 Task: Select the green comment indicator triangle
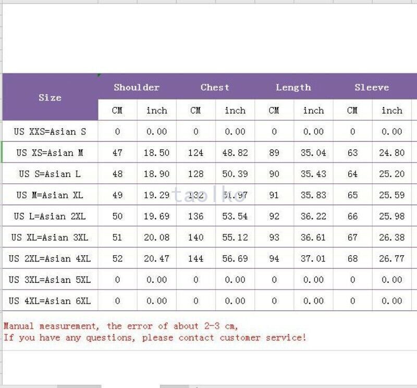pyautogui.click(x=99, y=75)
